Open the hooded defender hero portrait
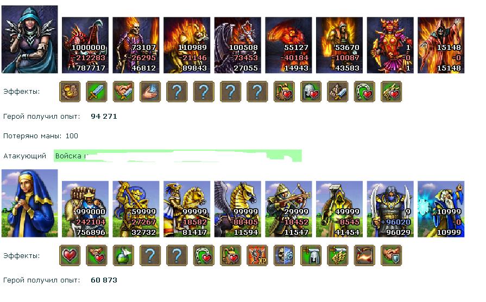486x302 pixels. pos(30,39)
